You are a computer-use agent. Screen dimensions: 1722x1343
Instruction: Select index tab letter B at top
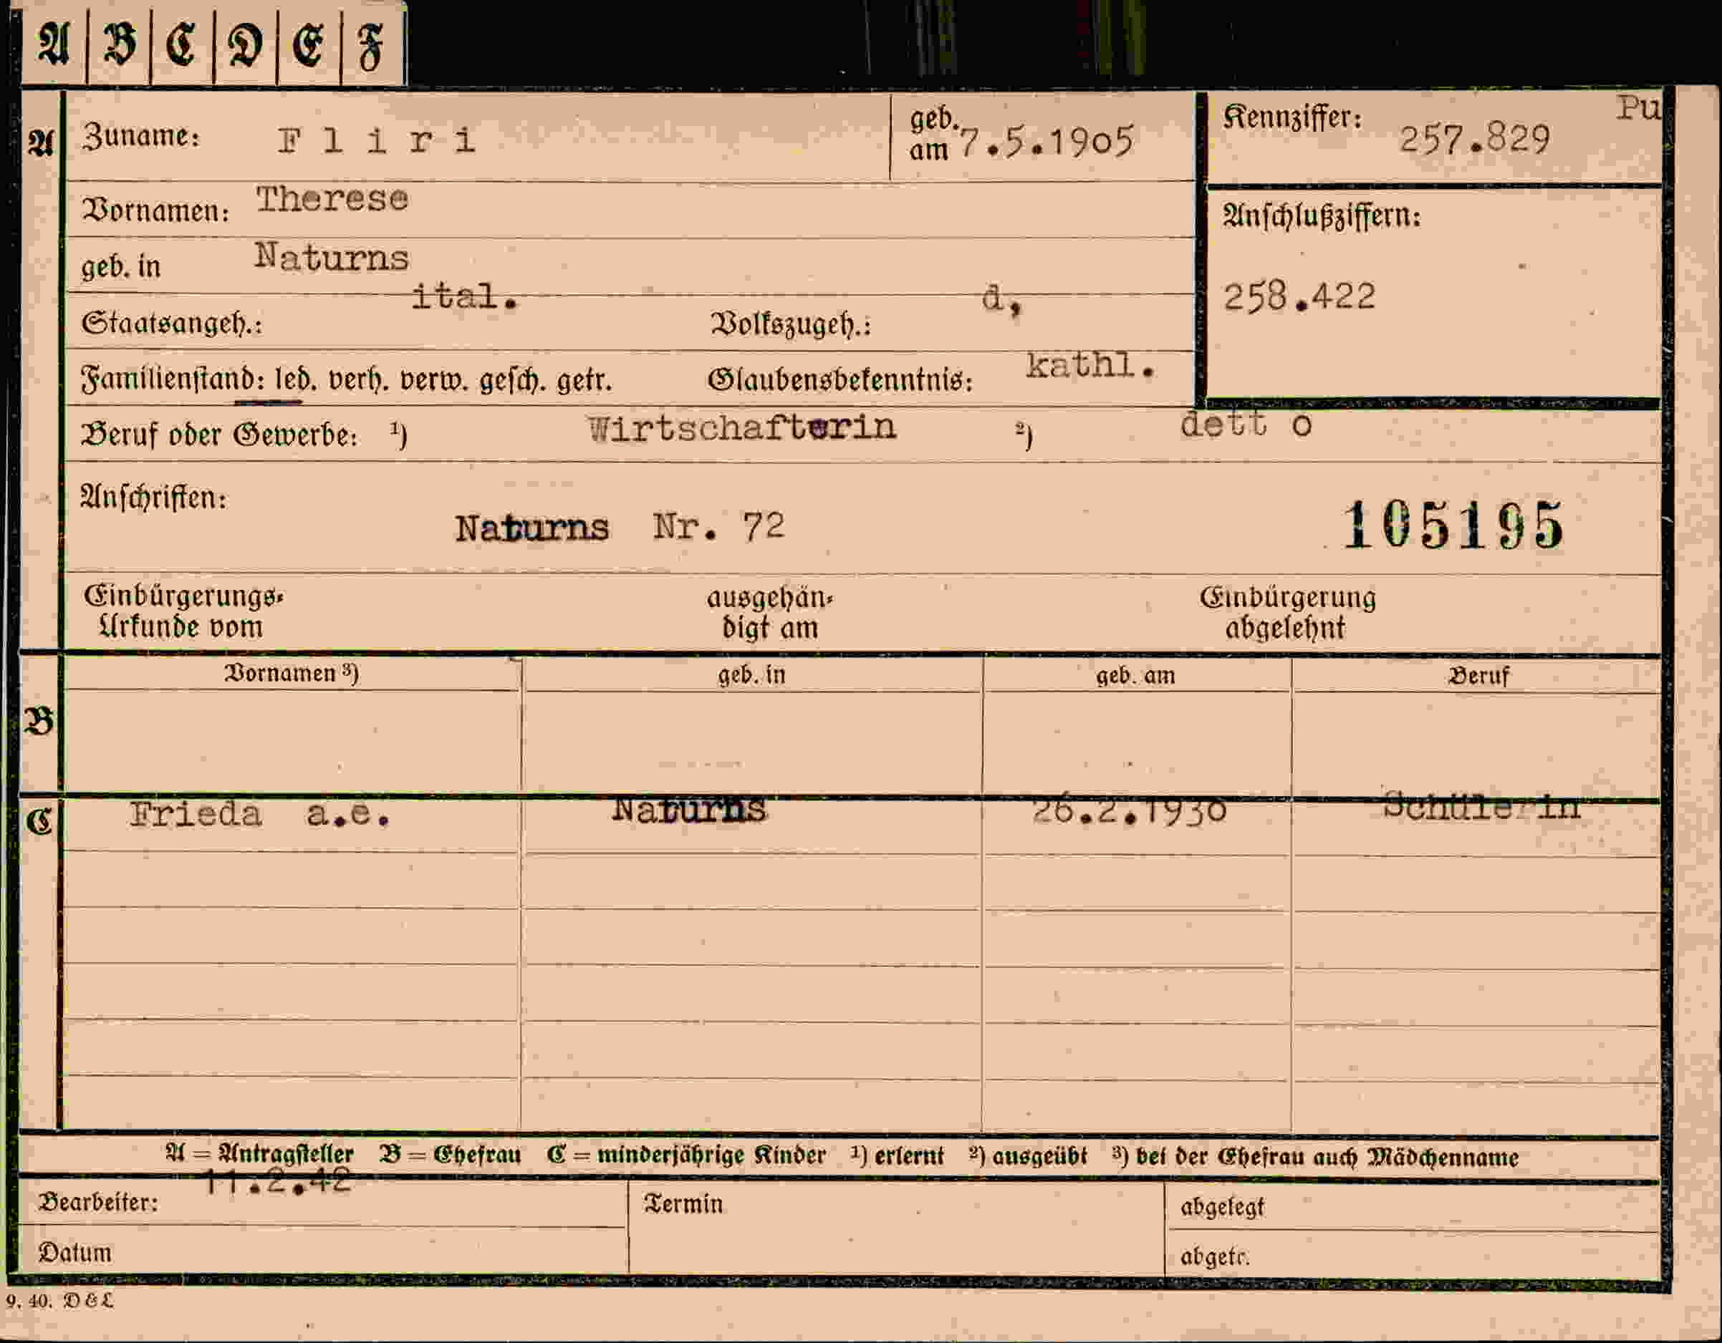point(119,44)
